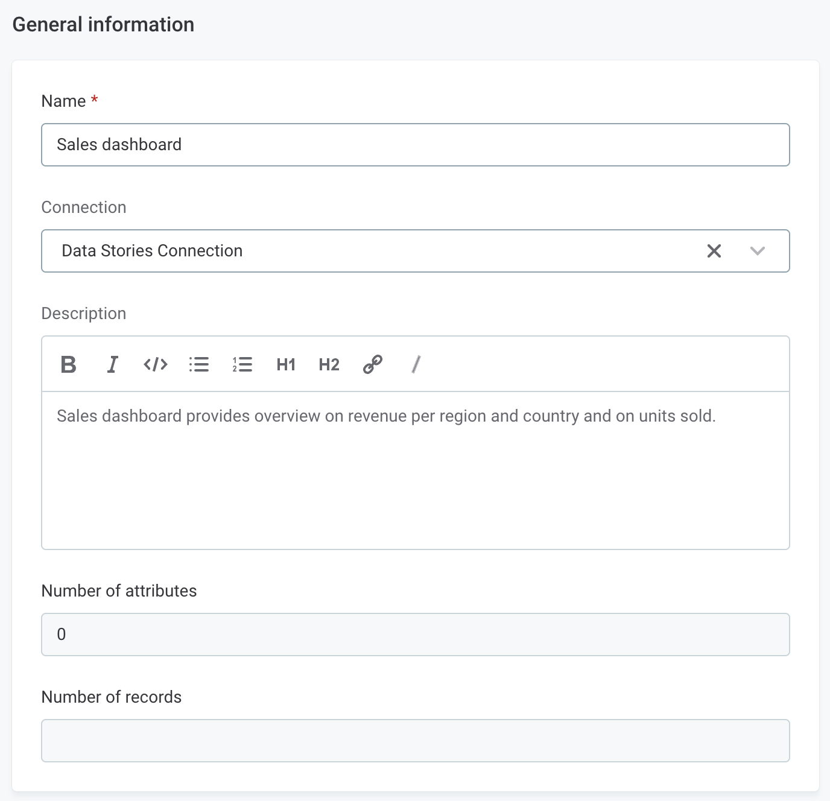Image resolution: width=830 pixels, height=801 pixels.
Task: Click the Description label
Action: pyautogui.click(x=84, y=314)
